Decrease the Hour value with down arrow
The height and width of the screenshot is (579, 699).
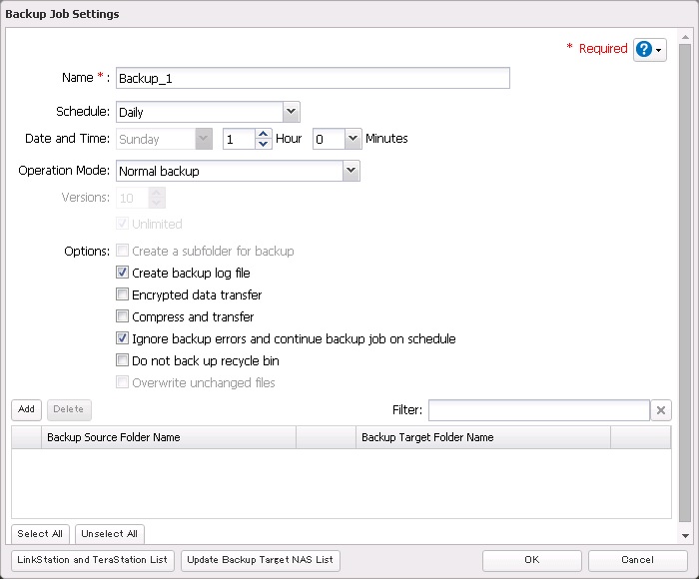point(263,144)
